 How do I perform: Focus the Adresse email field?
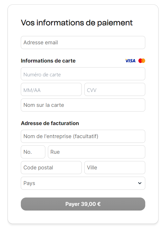[83, 42]
